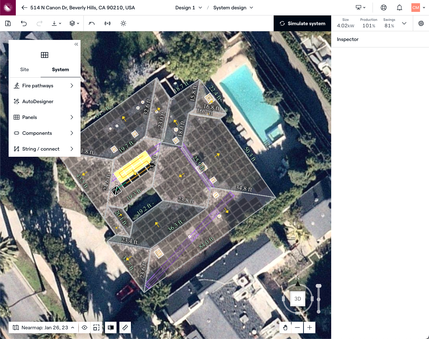Toggle the 3D view mode
The image size is (429, 339).
298,299
